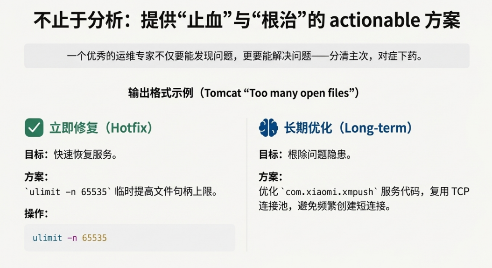Click the 方案 label under the Hotfix section
The width and height of the screenshot is (492, 268).
36,177
